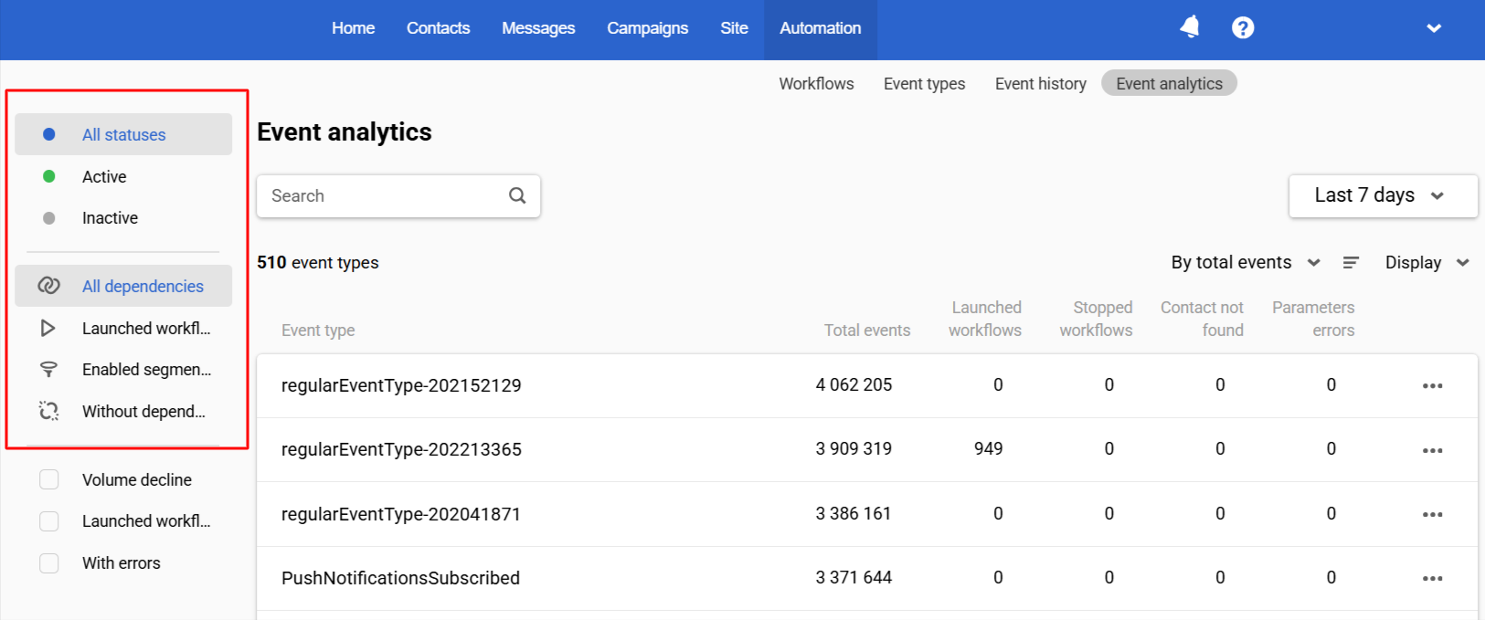The image size is (1485, 620).
Task: Open the Last 7 days dropdown
Action: (x=1382, y=195)
